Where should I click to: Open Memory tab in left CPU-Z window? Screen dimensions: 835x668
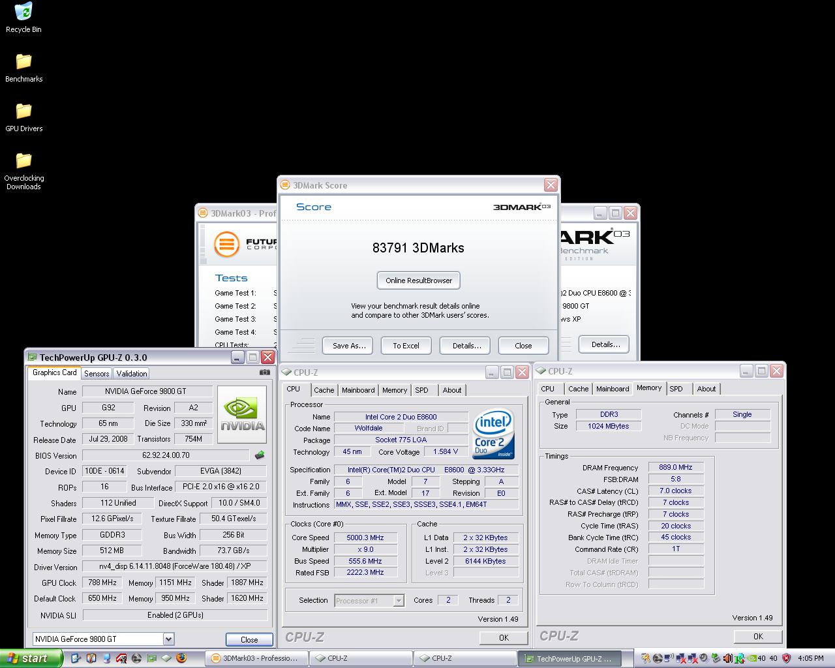(395, 390)
